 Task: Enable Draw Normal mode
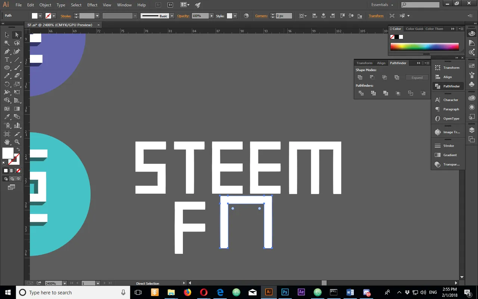click(x=6, y=179)
